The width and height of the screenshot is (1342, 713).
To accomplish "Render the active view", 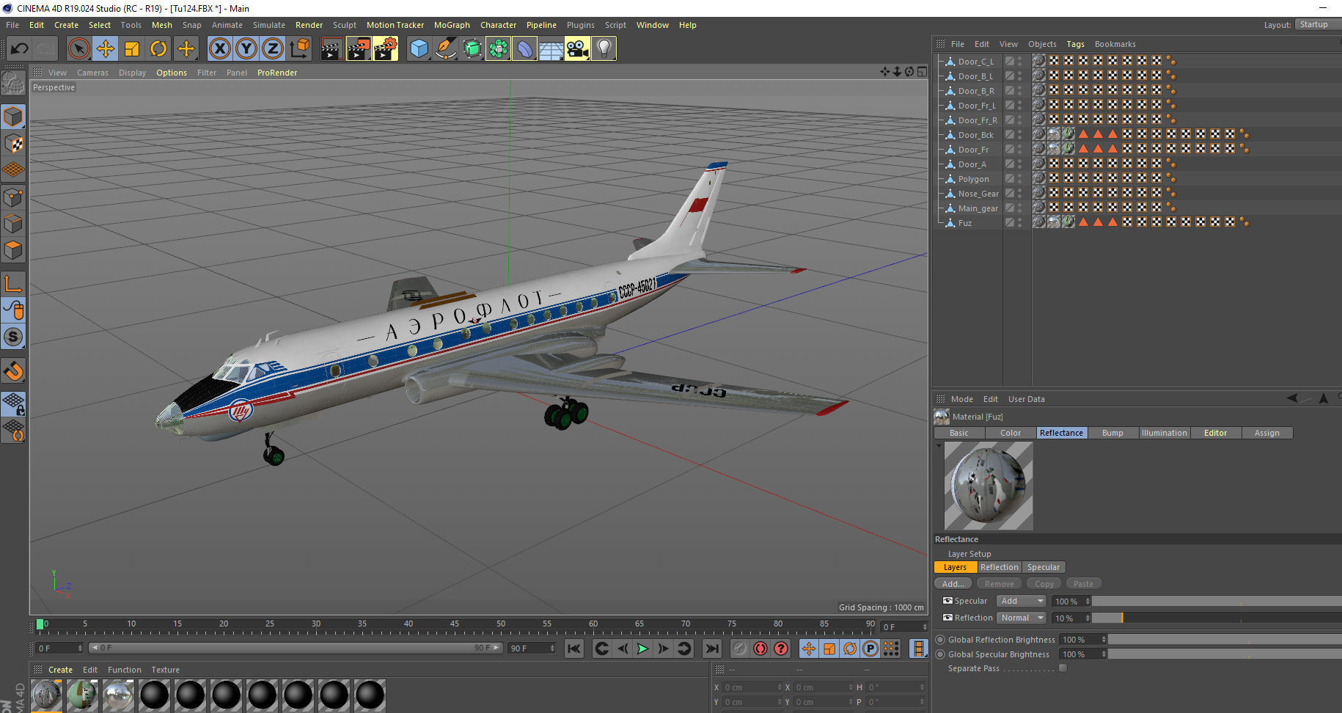I will pyautogui.click(x=331, y=49).
